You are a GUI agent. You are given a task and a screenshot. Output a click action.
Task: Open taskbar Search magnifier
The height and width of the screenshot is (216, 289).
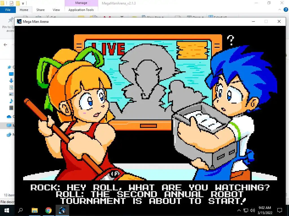click(x=20, y=210)
